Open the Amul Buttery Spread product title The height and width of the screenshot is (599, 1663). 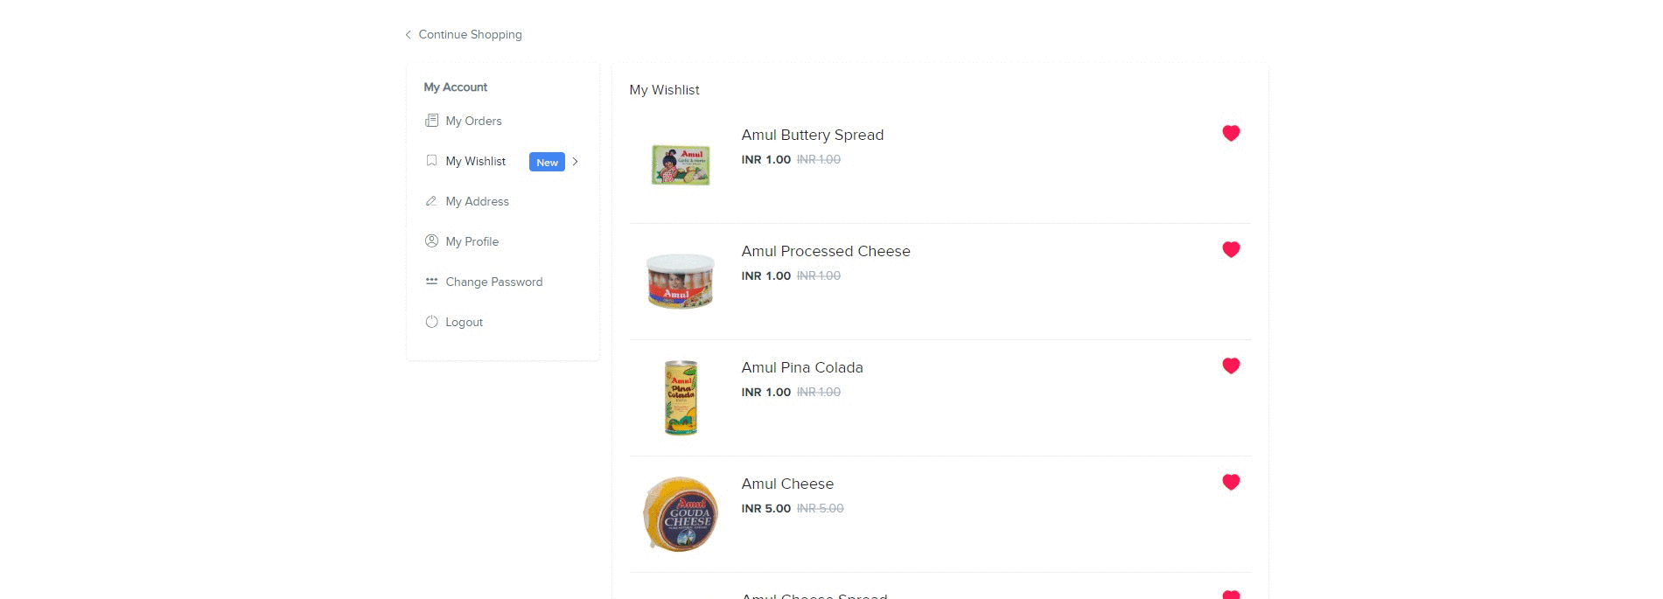pyautogui.click(x=813, y=135)
